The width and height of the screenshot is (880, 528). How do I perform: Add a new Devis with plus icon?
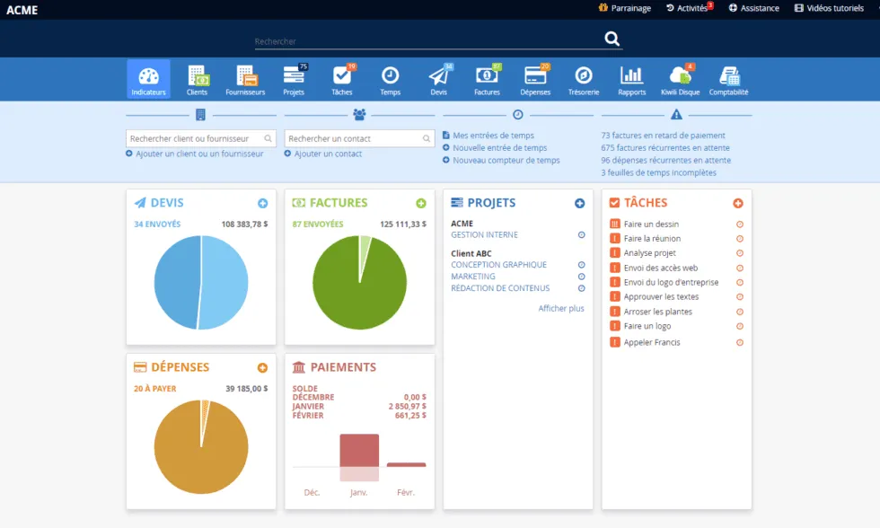click(262, 204)
